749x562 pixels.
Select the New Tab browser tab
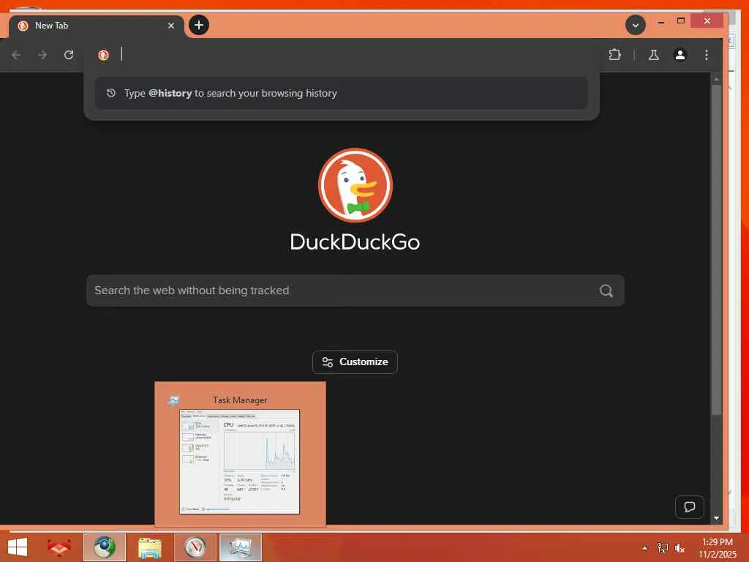[x=96, y=26]
